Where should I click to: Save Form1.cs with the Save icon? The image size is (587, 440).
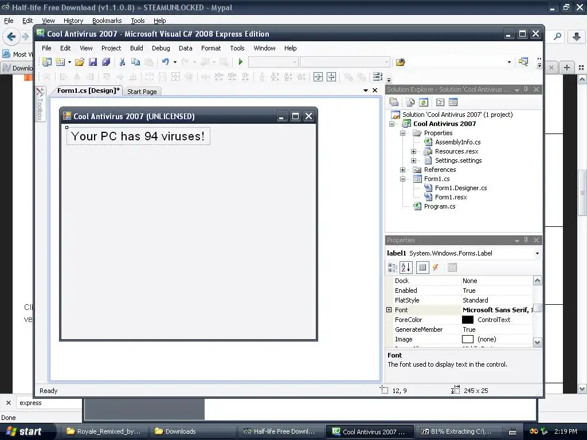pyautogui.click(x=93, y=62)
